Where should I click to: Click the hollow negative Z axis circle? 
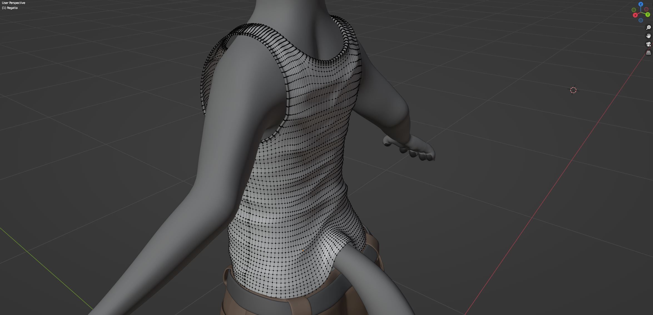click(641, 20)
